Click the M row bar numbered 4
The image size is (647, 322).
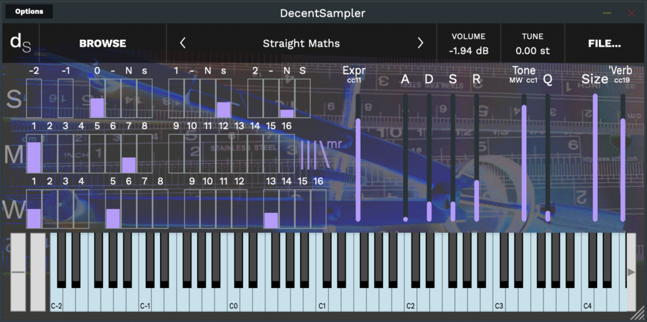(x=82, y=153)
